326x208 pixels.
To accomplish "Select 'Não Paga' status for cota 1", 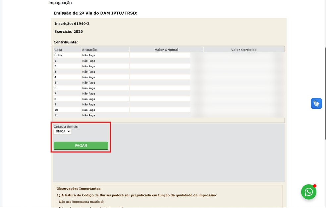I will coord(105,61).
